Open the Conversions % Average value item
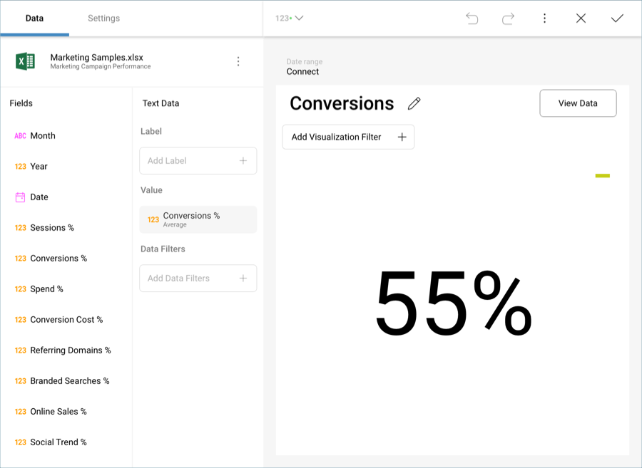 pyautogui.click(x=198, y=219)
